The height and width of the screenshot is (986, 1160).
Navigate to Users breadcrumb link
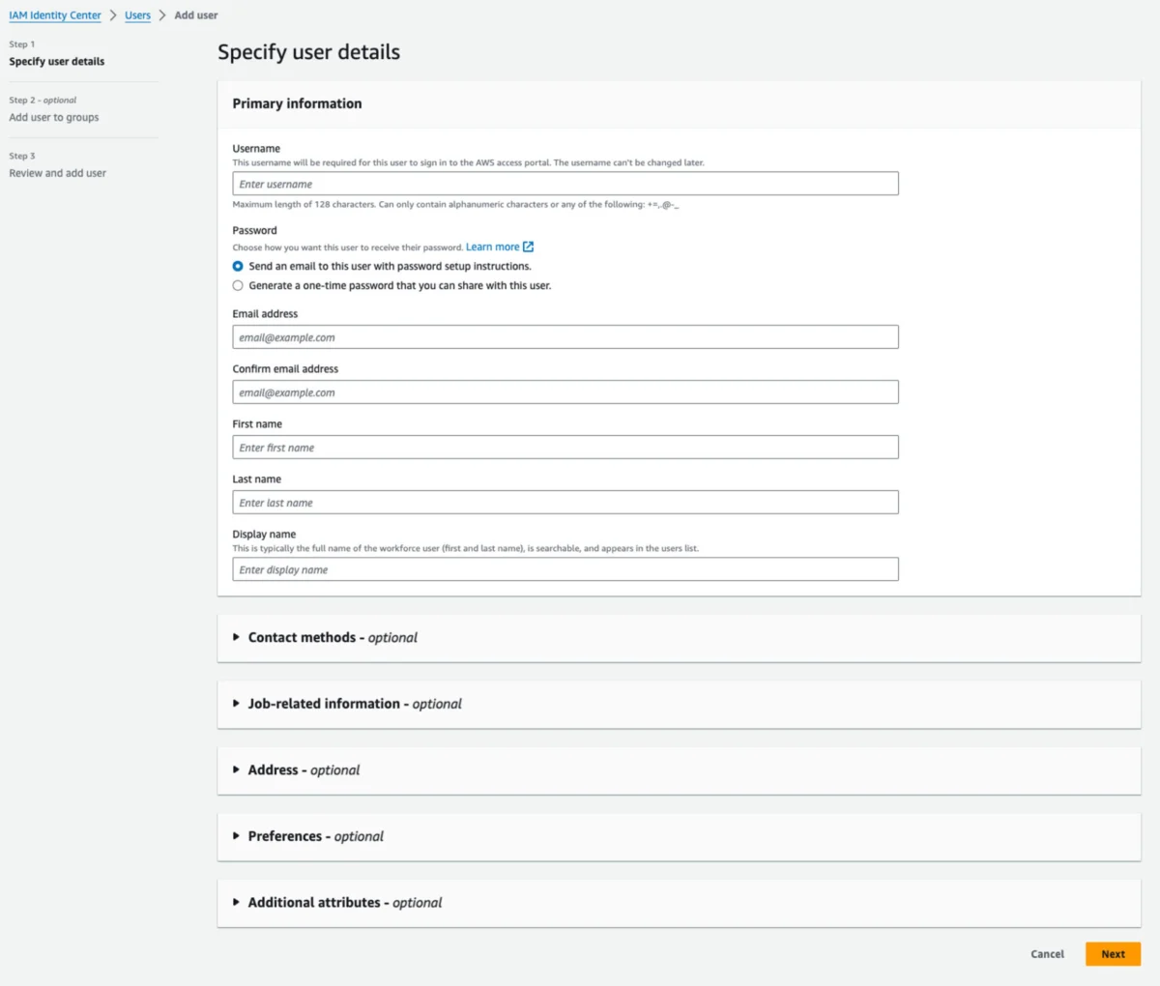[x=137, y=15]
